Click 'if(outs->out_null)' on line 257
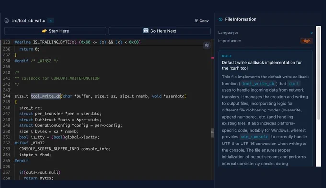The width and height of the screenshot is (326, 188). click(x=40, y=172)
